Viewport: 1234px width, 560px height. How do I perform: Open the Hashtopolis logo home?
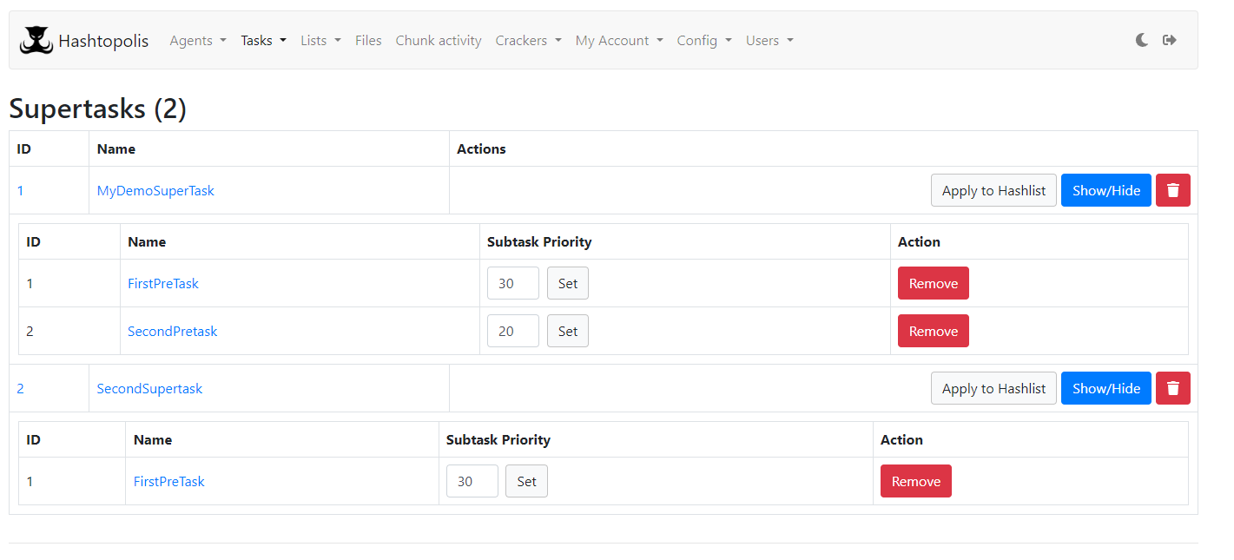[84, 40]
